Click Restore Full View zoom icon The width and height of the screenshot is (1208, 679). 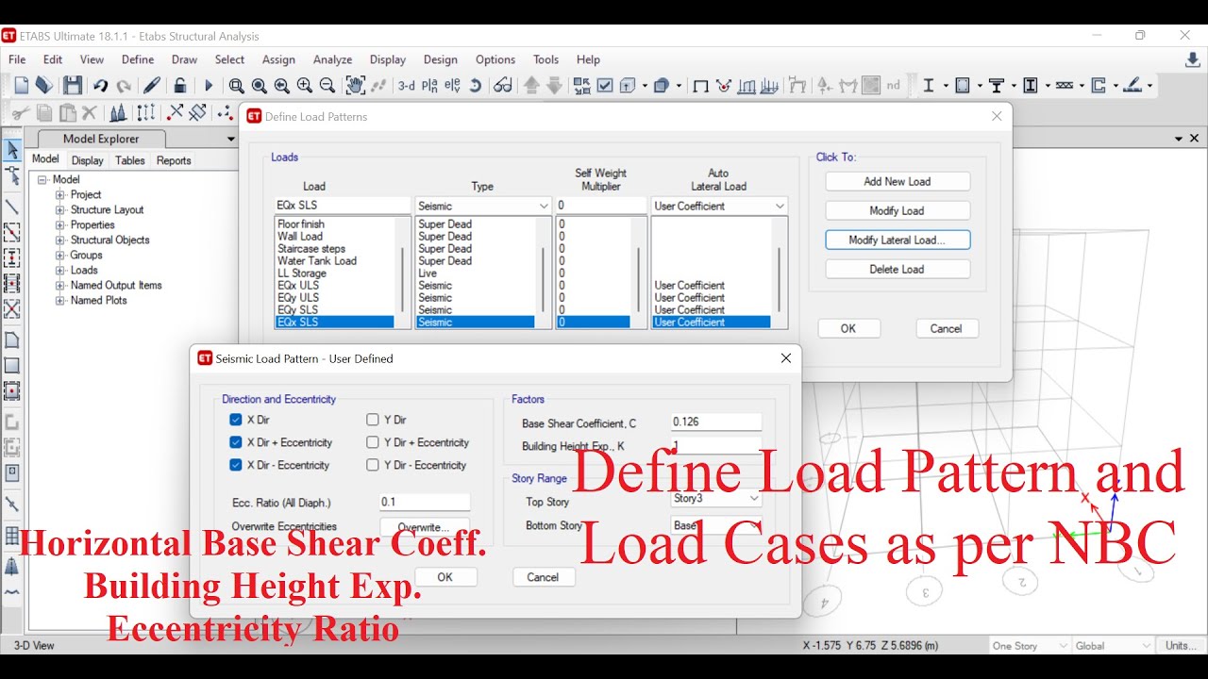pos(259,86)
